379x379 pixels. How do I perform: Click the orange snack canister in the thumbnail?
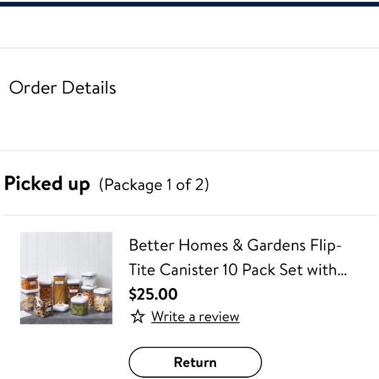coord(30,282)
